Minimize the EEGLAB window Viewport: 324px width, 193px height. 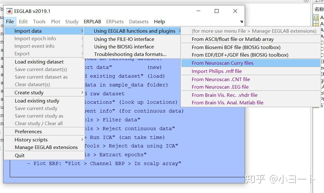click(198, 11)
